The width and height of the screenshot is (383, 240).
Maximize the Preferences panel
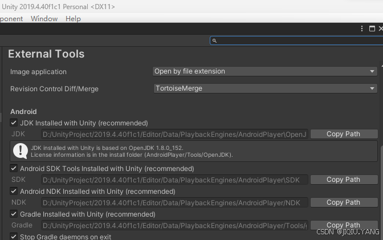(372, 29)
